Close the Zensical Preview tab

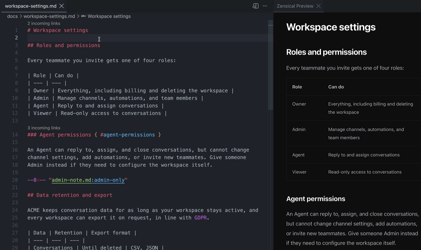[x=319, y=6]
